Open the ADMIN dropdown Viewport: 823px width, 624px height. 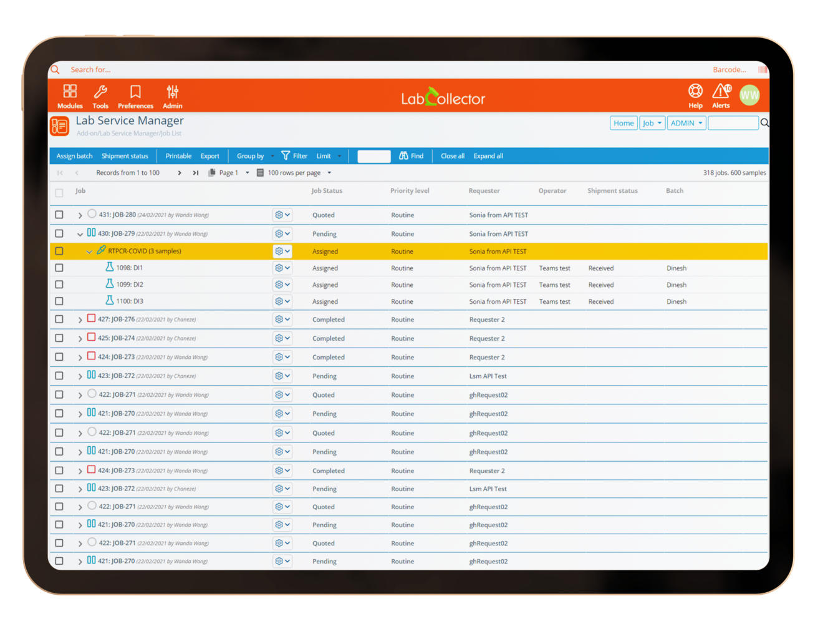686,123
